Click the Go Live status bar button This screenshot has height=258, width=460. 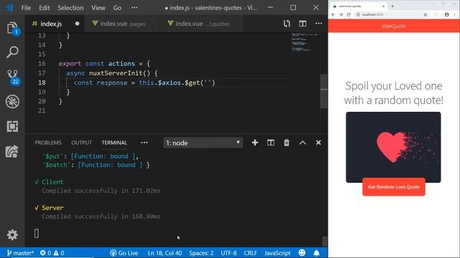(x=124, y=253)
